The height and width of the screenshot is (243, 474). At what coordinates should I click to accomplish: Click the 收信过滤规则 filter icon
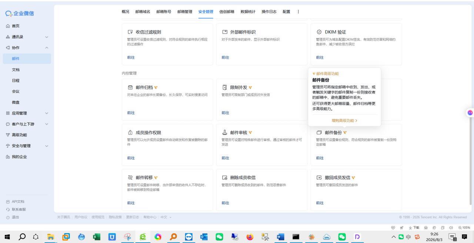(x=130, y=32)
